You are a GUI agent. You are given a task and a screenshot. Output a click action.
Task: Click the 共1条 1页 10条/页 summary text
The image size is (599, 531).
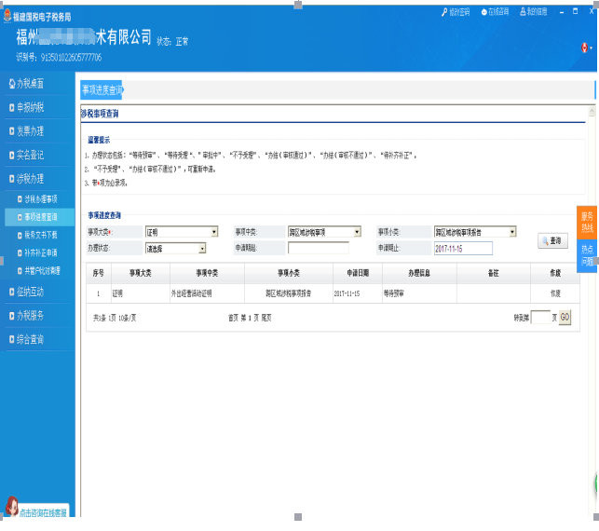click(x=115, y=318)
